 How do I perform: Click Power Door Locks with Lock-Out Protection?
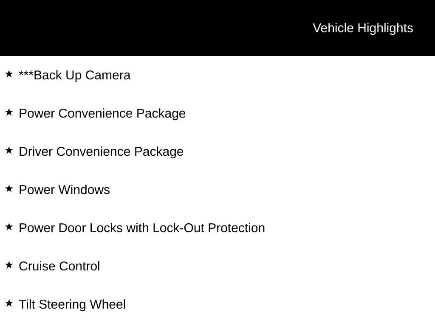tap(142, 228)
